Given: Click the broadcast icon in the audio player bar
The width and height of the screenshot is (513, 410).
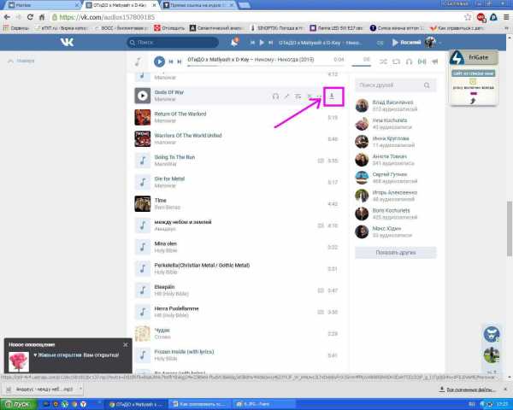Looking at the screenshot, I should click(422, 61).
